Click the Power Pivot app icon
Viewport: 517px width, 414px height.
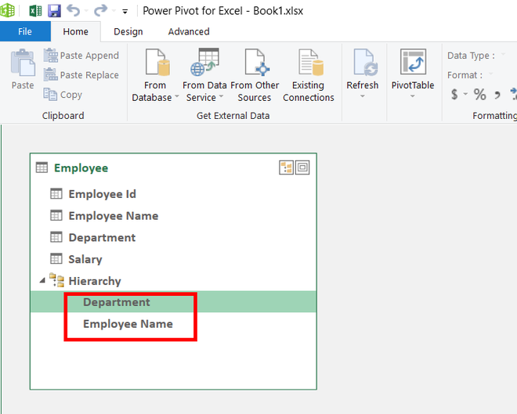pos(7,10)
